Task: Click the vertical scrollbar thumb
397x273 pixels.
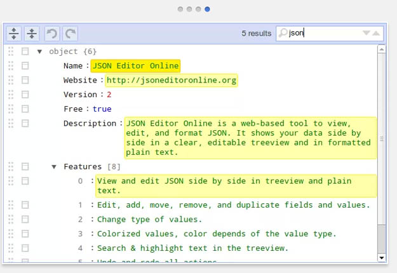Action: point(382,138)
